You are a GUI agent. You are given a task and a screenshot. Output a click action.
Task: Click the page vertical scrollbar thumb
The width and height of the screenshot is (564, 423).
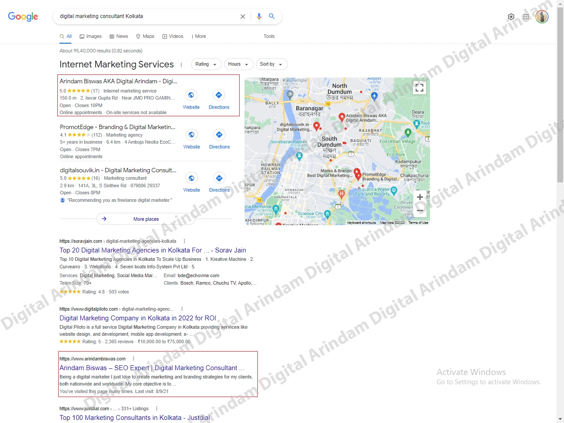[560, 95]
